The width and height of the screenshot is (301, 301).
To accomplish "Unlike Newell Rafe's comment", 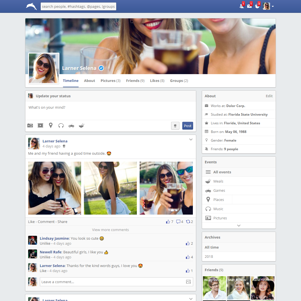I will coord(45,257).
